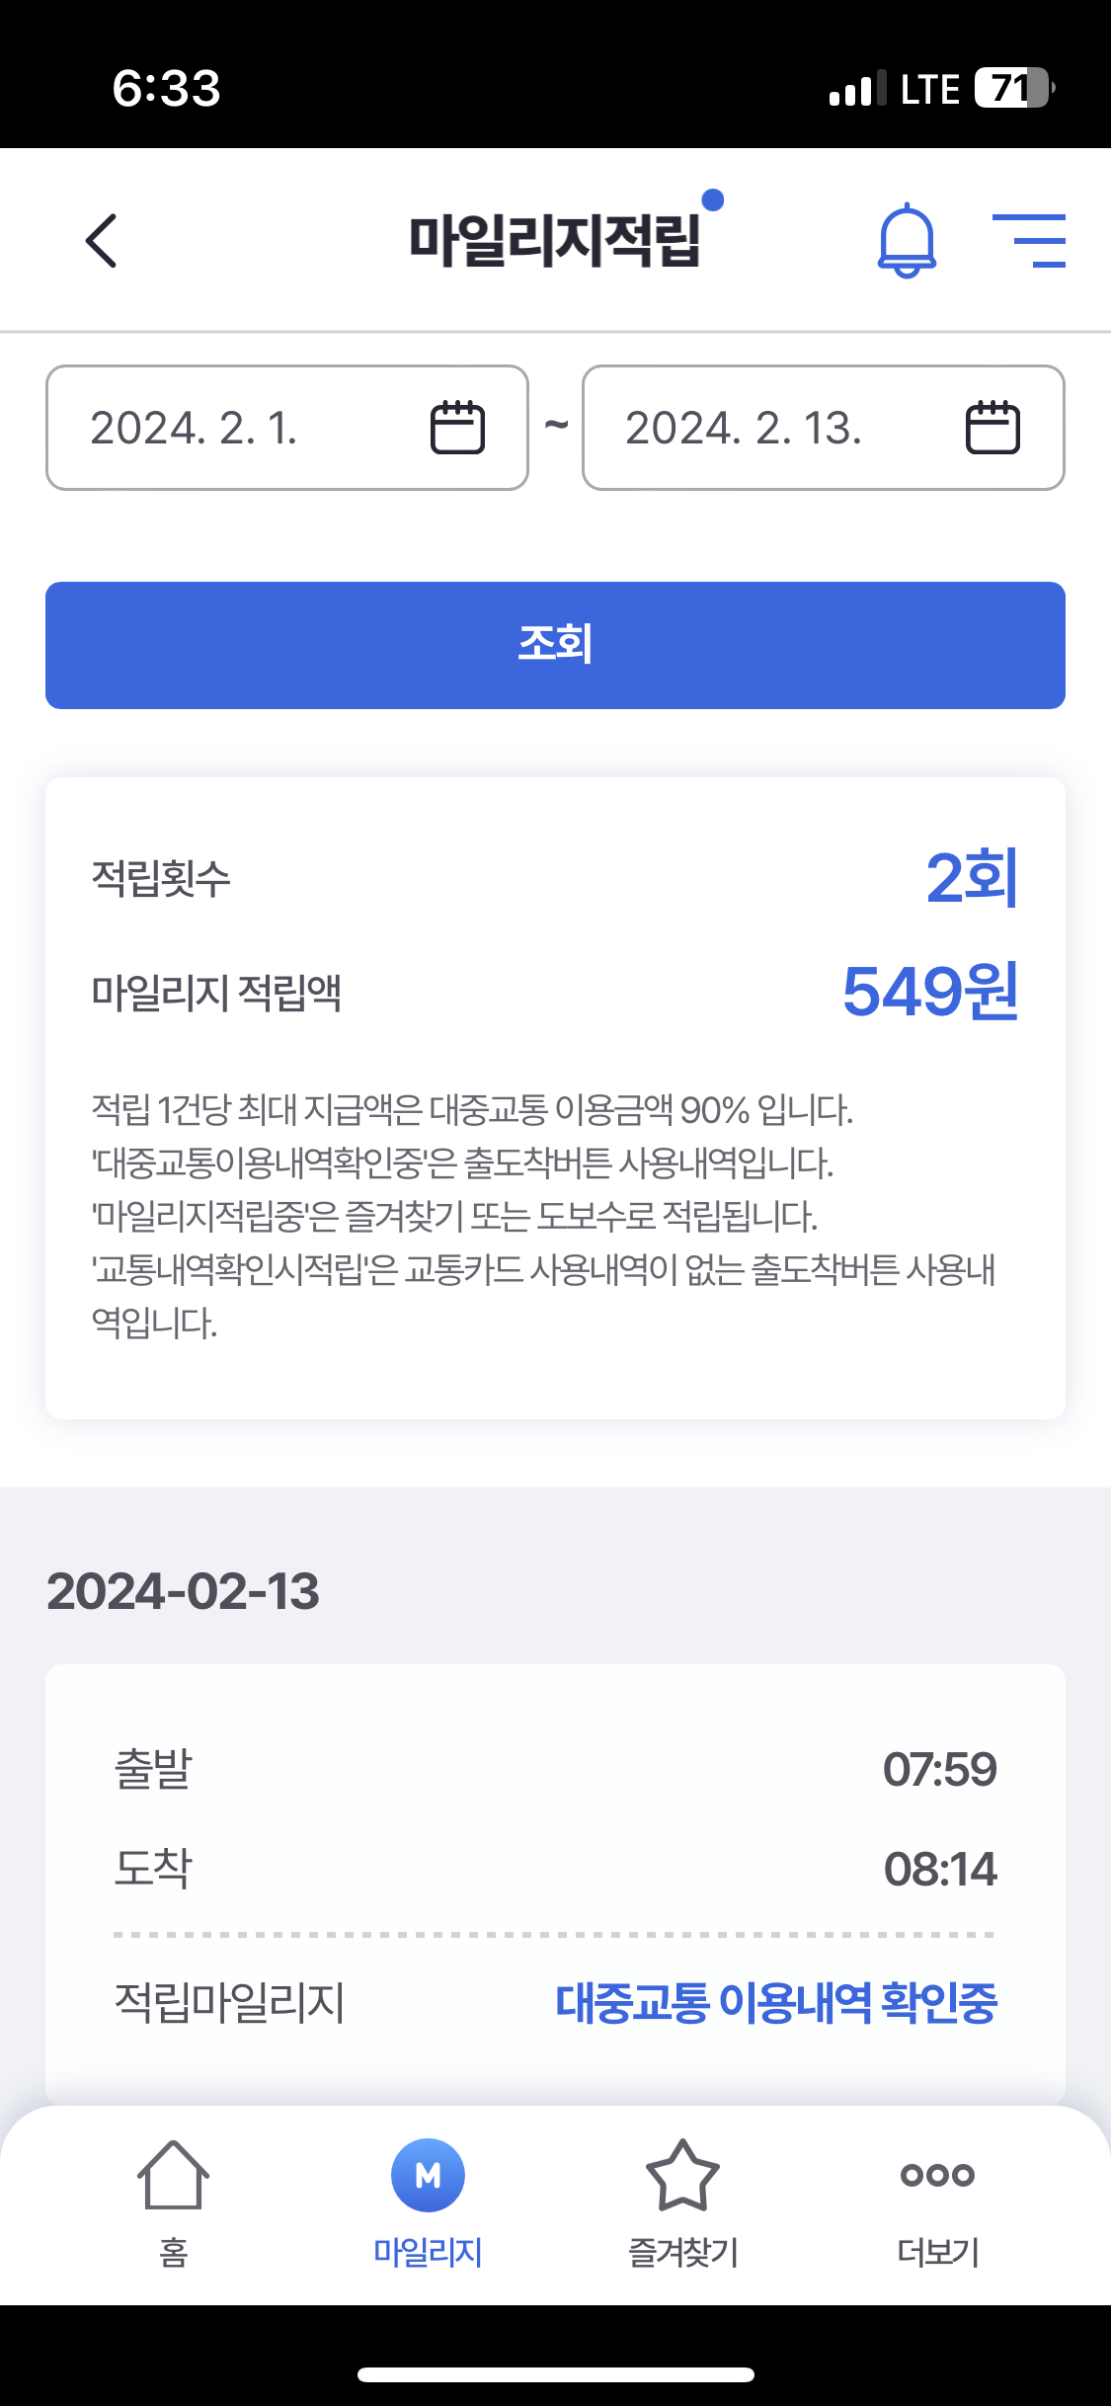
Task: Tap the 2회 accumulation count
Action: (x=971, y=877)
